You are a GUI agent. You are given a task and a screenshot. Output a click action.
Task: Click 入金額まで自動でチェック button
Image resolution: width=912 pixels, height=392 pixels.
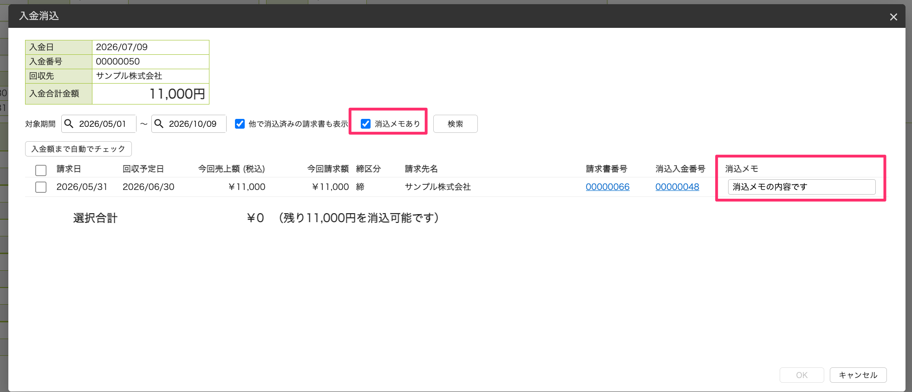click(x=78, y=149)
